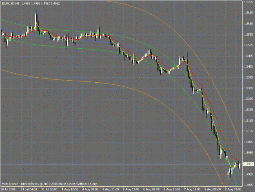Image resolution: width=255 pixels, height=192 pixels.
Task: Click the 8 Aug 21:00 time label
Action: click(x=233, y=190)
